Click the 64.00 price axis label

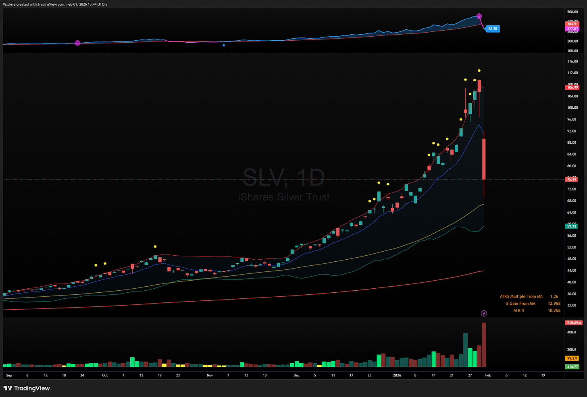pos(572,213)
